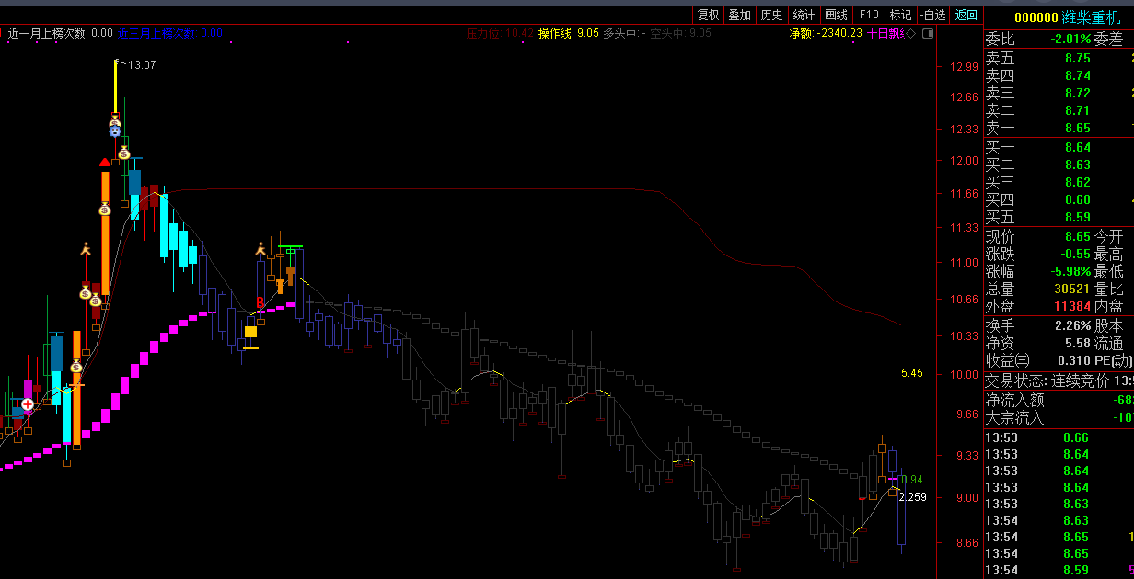This screenshot has height=579, width=1134.
Task: Click the 返回 back button
Action: (966, 15)
